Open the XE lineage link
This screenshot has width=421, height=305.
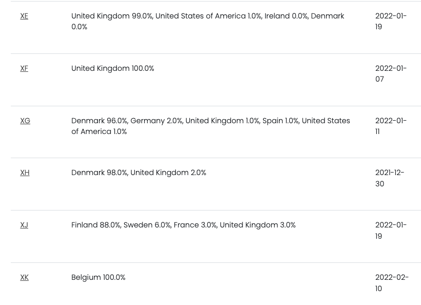pyautogui.click(x=24, y=16)
